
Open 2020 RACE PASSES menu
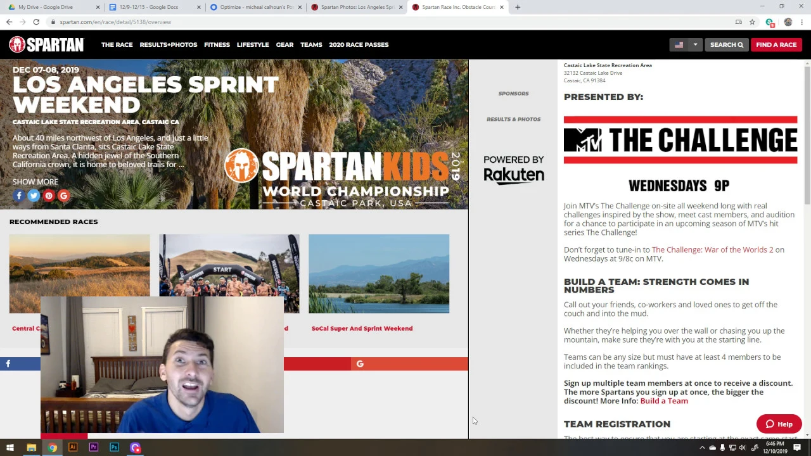coord(359,45)
